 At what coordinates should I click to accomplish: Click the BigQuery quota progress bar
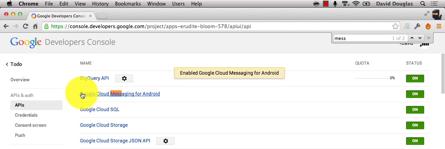372,78
